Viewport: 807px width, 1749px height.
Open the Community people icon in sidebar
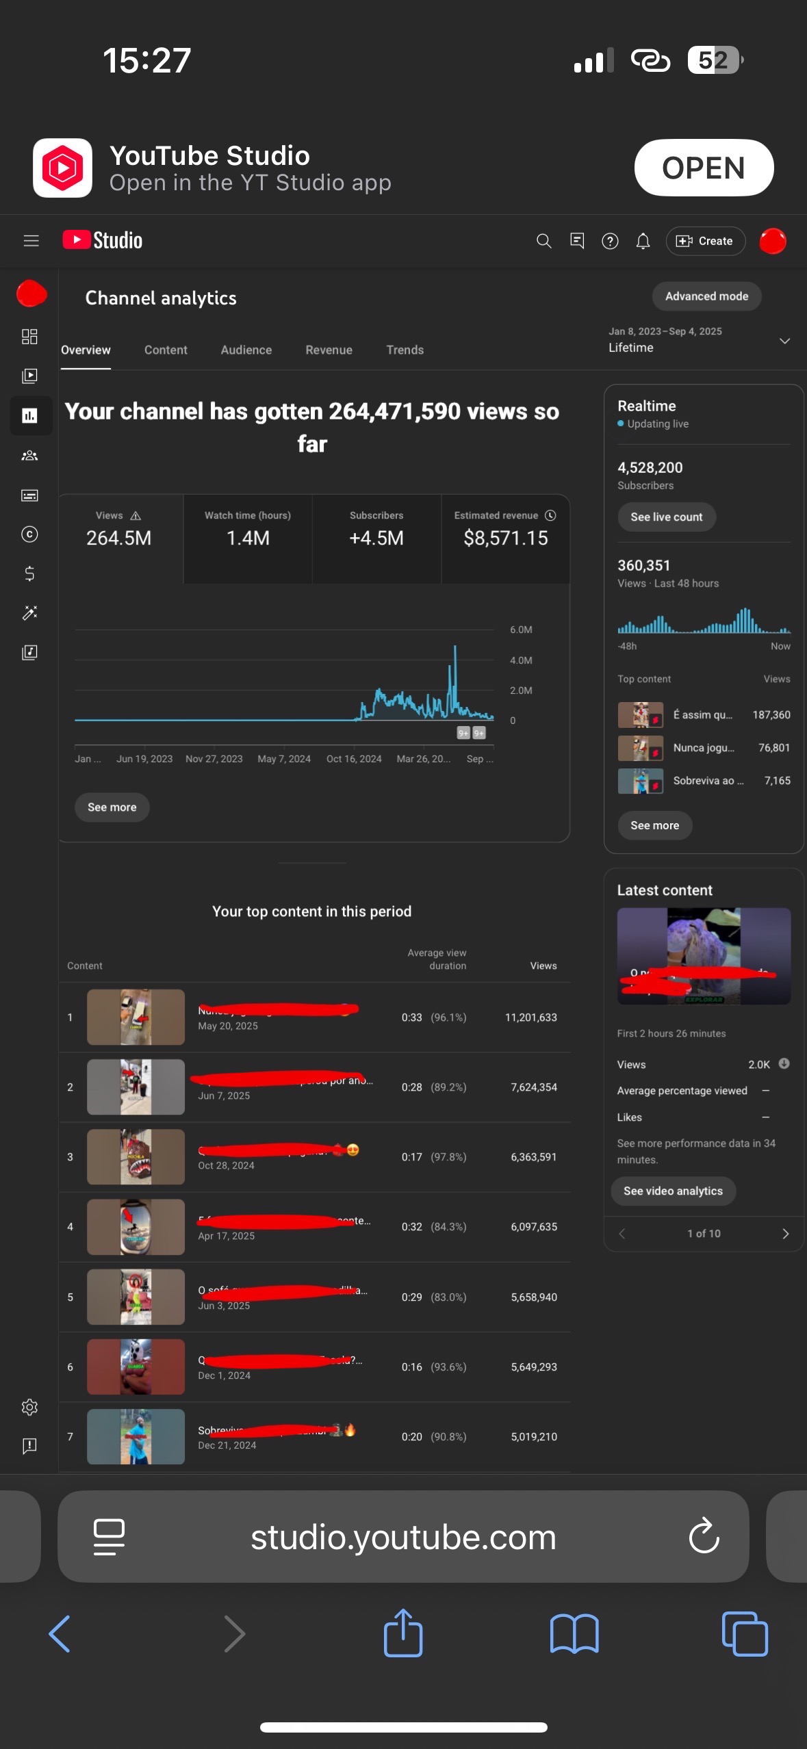(x=29, y=456)
